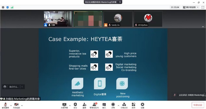Screen dimensions: 206x109
Task: Start recording with the record button
Action: [113, 105]
